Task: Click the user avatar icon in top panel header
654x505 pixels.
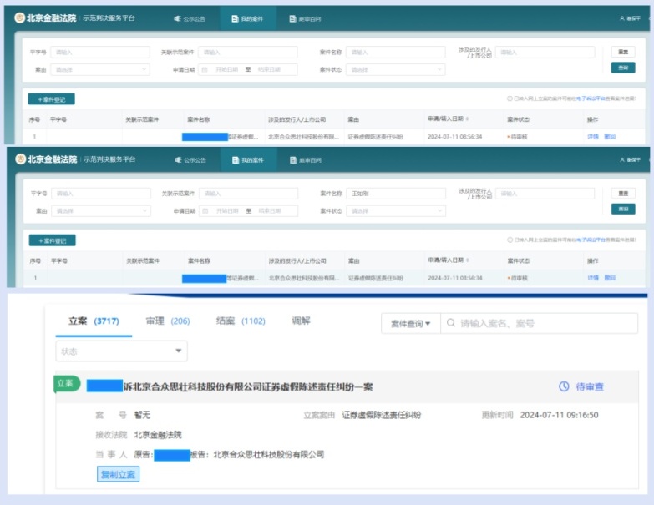Action: 622,18
